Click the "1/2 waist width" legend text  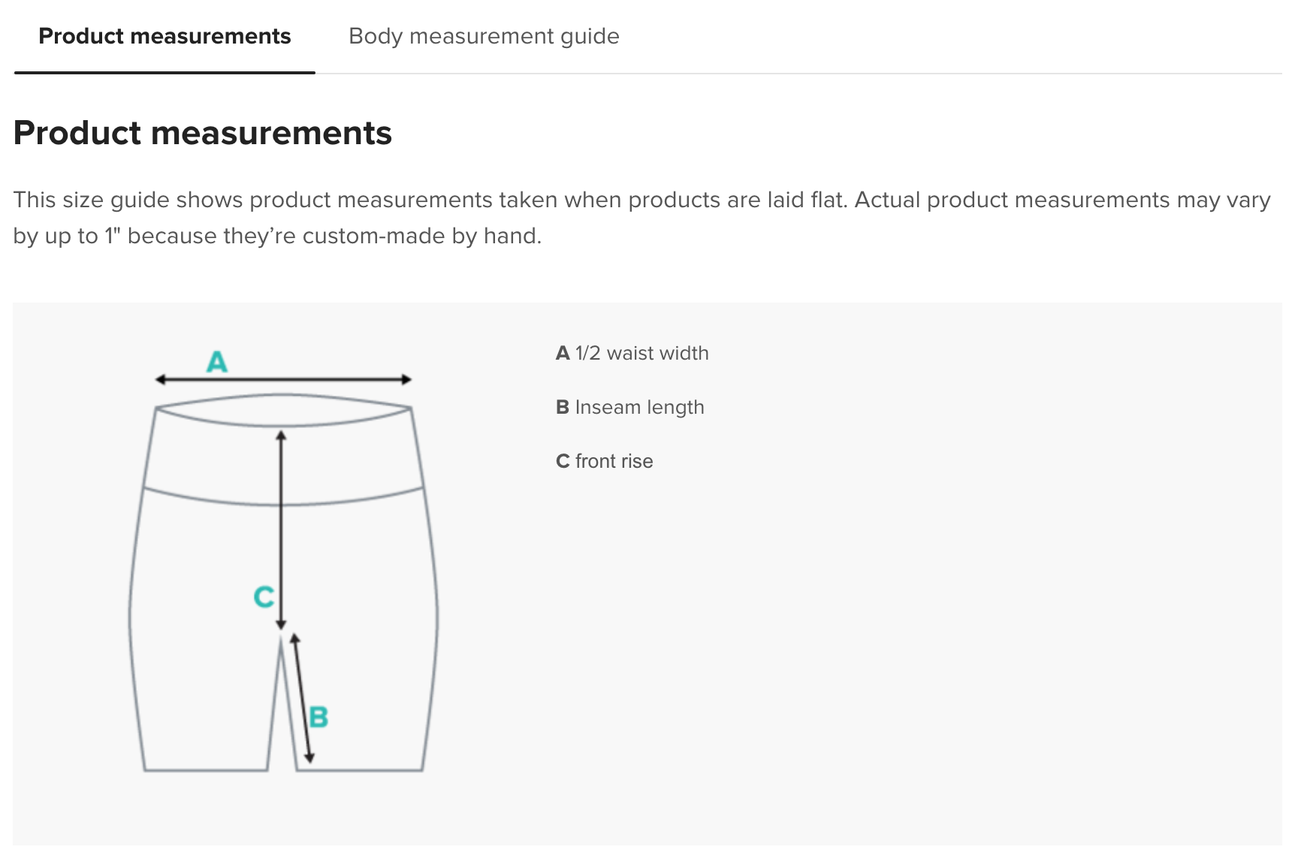coord(641,353)
